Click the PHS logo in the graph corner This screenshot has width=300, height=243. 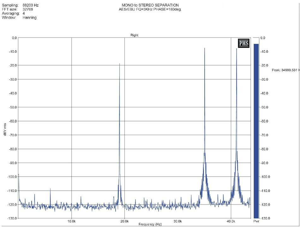tap(244, 43)
